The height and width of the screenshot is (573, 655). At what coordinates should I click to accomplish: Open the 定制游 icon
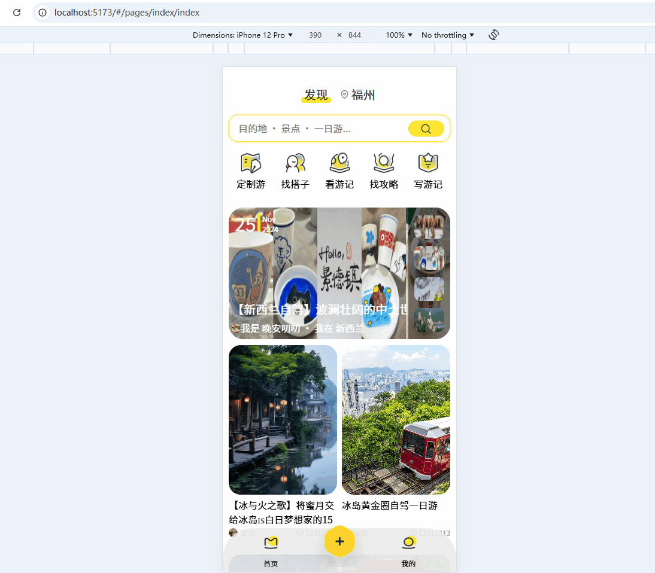coord(251,163)
